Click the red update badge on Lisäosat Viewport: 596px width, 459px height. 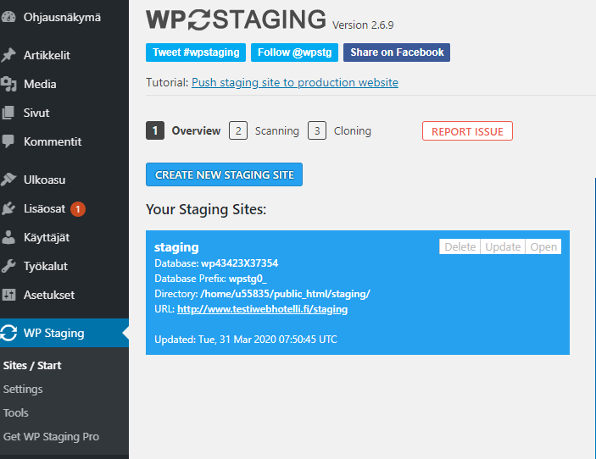78,209
